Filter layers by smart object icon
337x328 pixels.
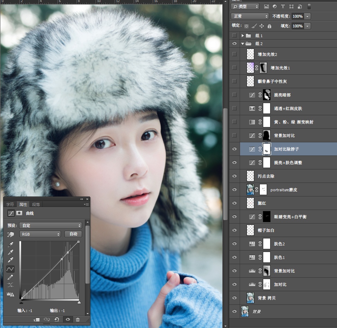pos(300,7)
